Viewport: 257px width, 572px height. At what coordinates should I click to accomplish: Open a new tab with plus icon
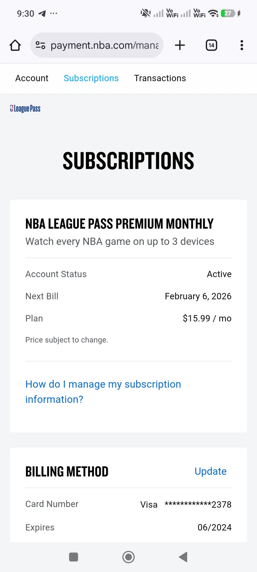180,45
